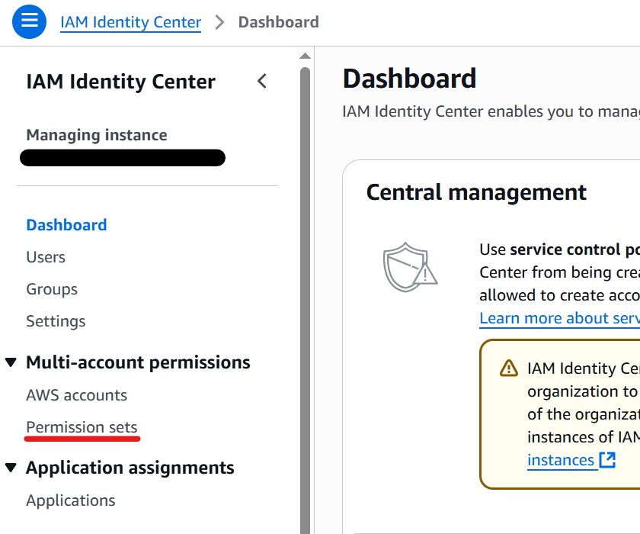Collapse the Multi-account permissions section

point(11,362)
